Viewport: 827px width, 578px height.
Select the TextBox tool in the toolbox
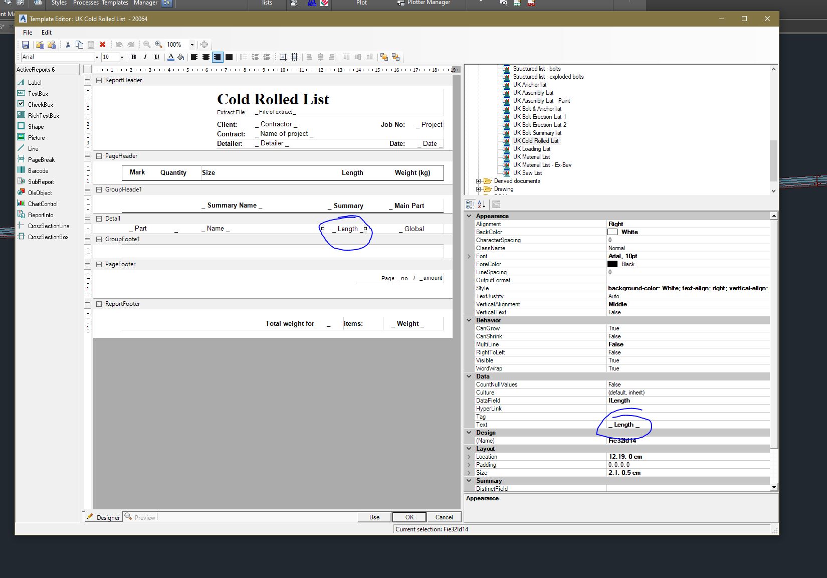[38, 94]
